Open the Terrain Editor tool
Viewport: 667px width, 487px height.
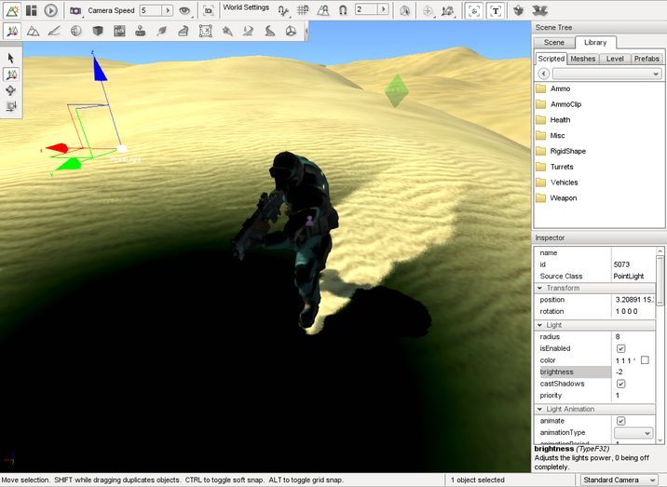[x=34, y=31]
